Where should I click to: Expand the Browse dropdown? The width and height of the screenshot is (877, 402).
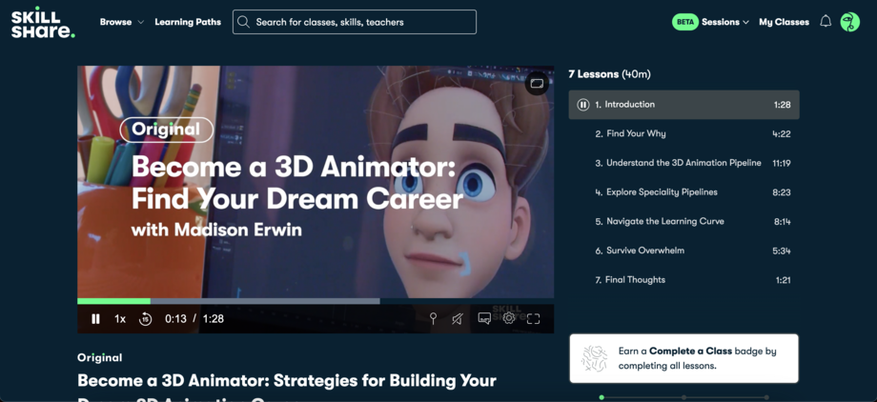tap(122, 22)
